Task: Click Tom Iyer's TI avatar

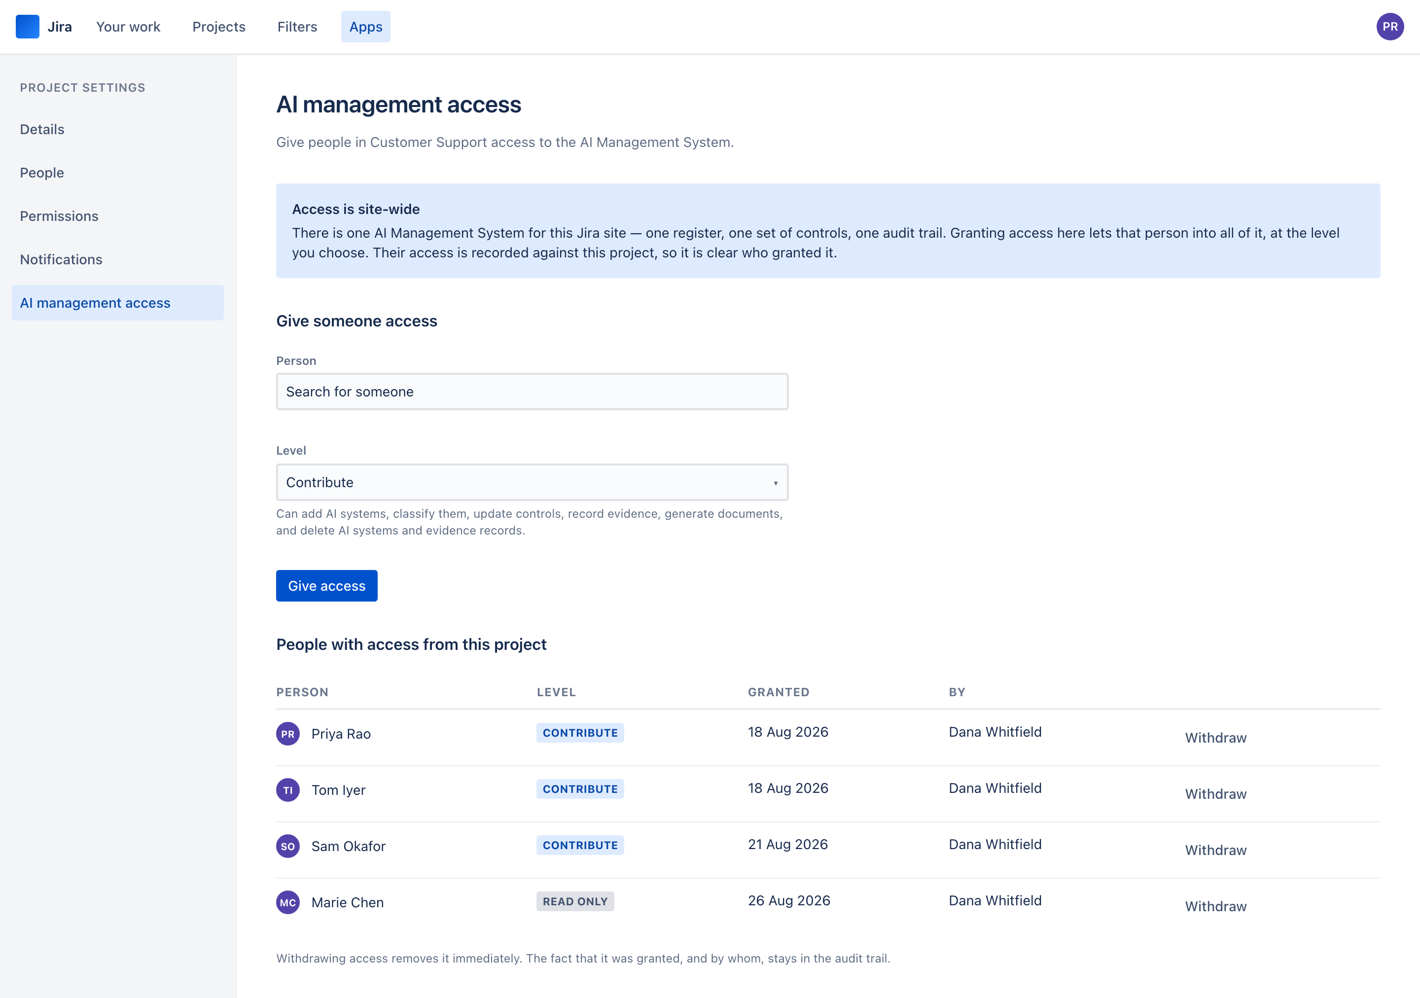Action: tap(287, 790)
